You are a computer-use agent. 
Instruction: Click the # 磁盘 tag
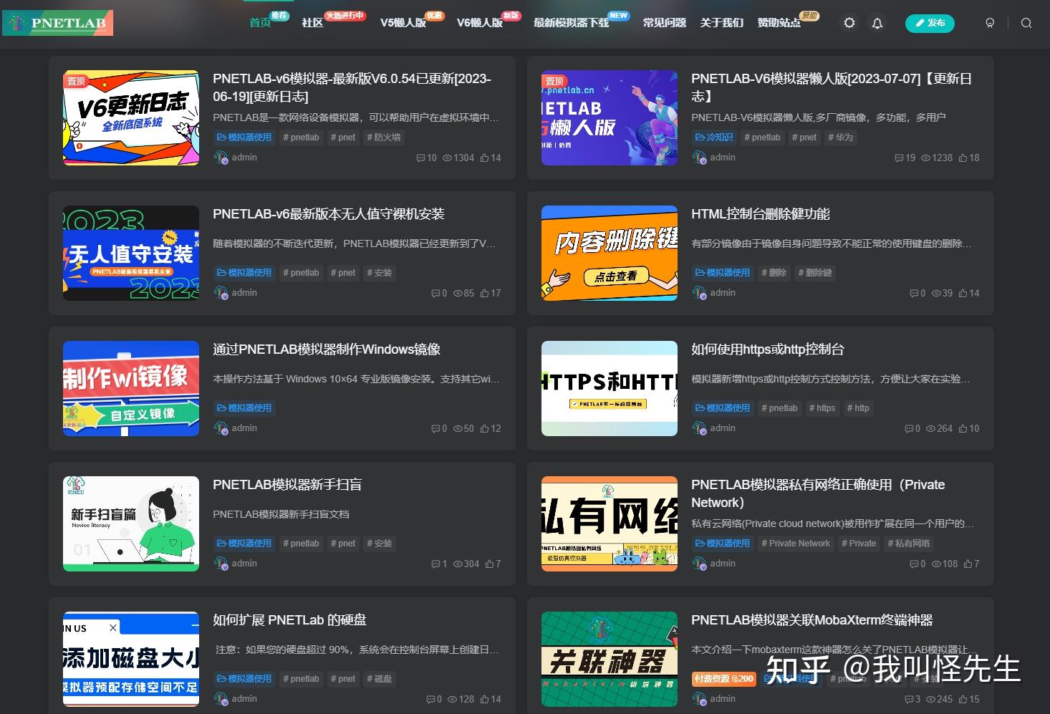[380, 679]
